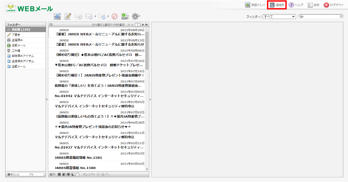The image size is (348, 182).
Task: Go to the first page of messages
Action: (129, 25)
